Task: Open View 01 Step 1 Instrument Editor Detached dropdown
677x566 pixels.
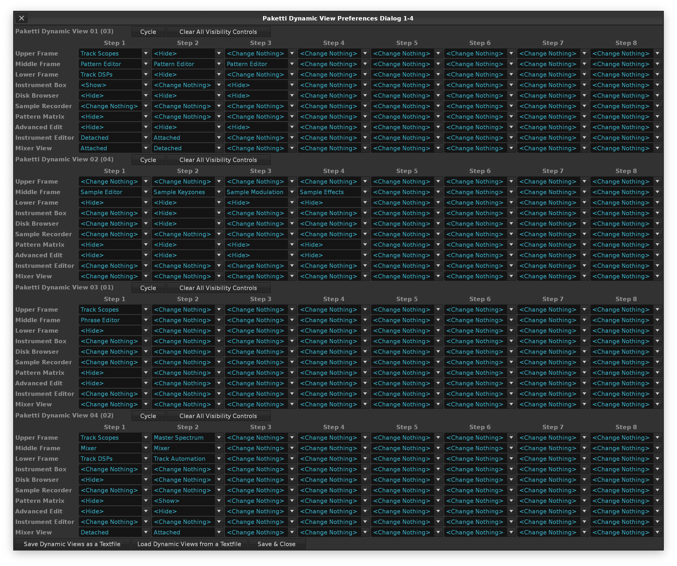Action: [x=114, y=138]
